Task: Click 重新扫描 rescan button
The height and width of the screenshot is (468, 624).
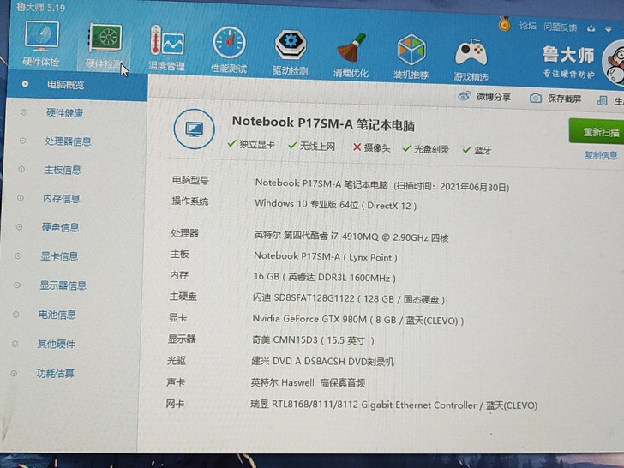Action: 598,131
